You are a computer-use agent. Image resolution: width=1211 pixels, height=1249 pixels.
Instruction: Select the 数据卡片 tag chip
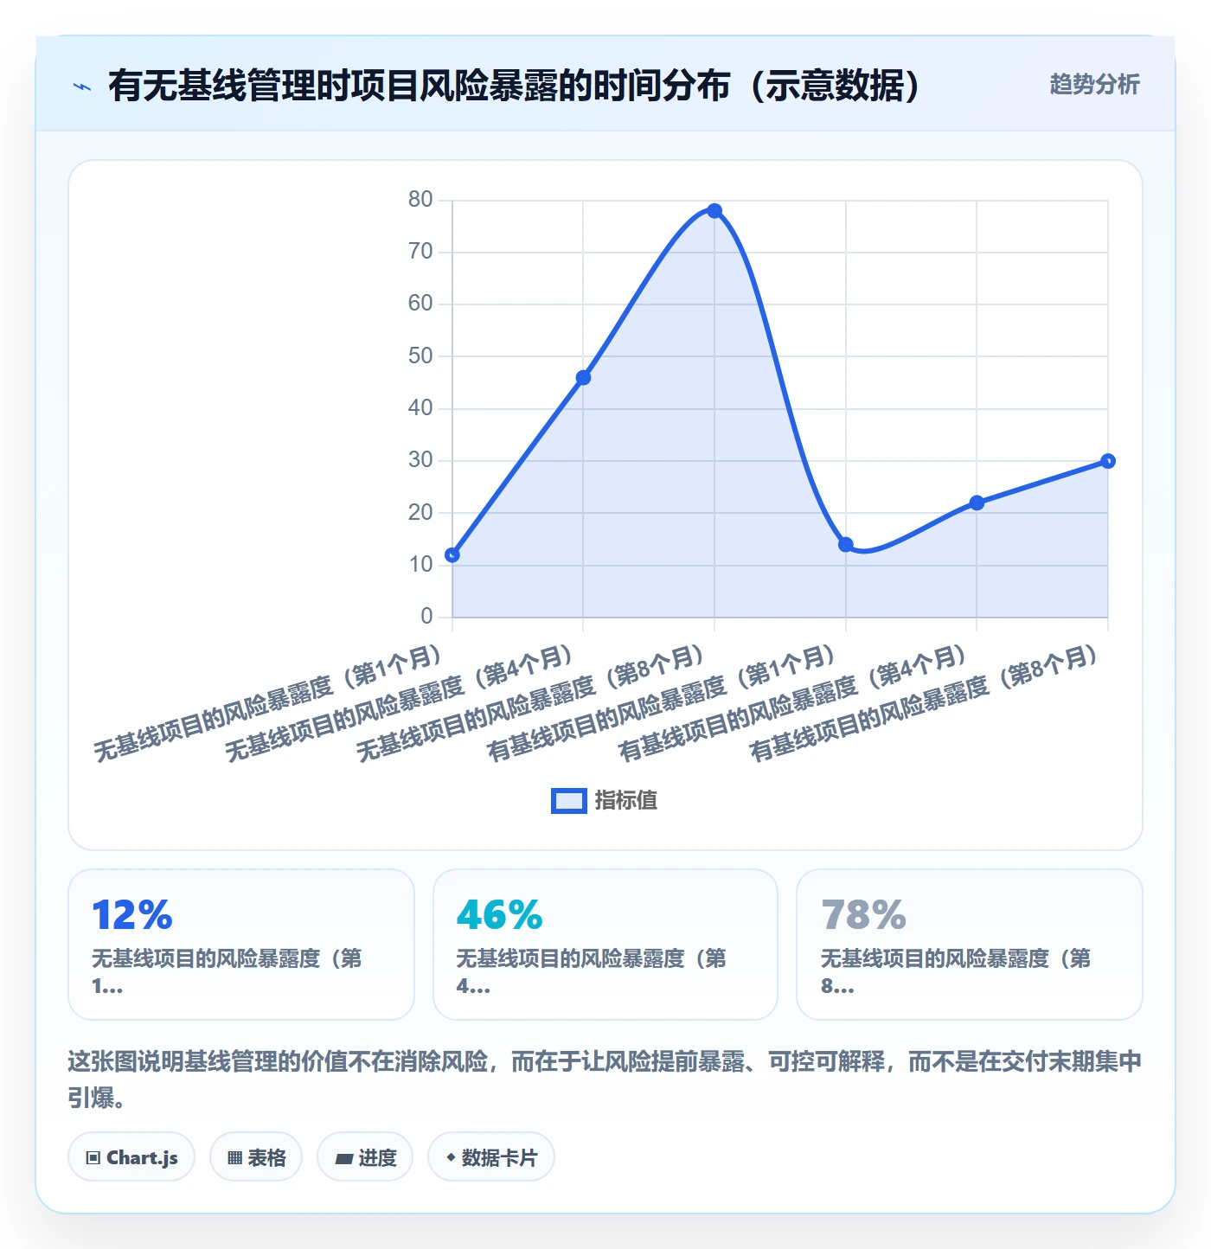pos(491,1157)
